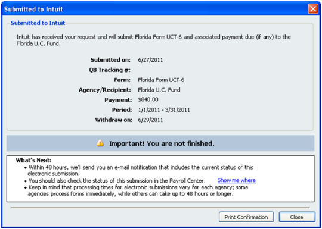
Task: Click the e-mail notification bullet text
Action: [141, 171]
